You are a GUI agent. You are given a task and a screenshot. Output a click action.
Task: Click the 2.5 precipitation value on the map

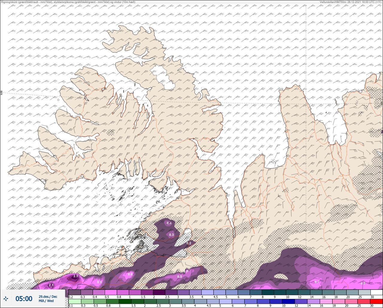[x=76, y=276]
